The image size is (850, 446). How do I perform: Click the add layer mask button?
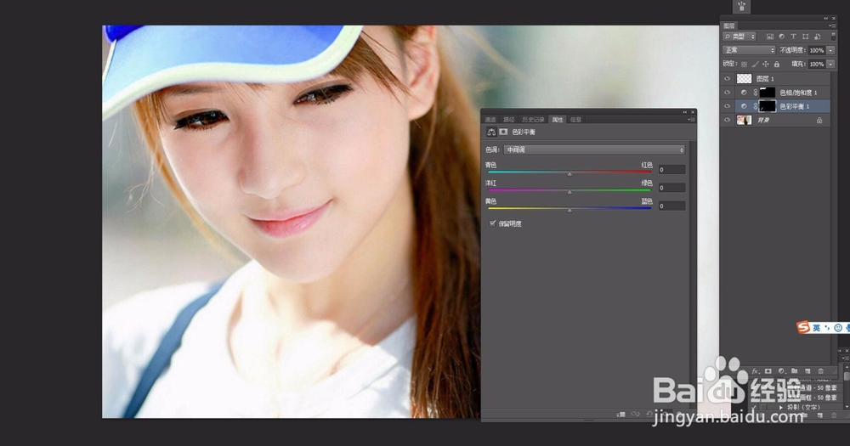point(768,371)
